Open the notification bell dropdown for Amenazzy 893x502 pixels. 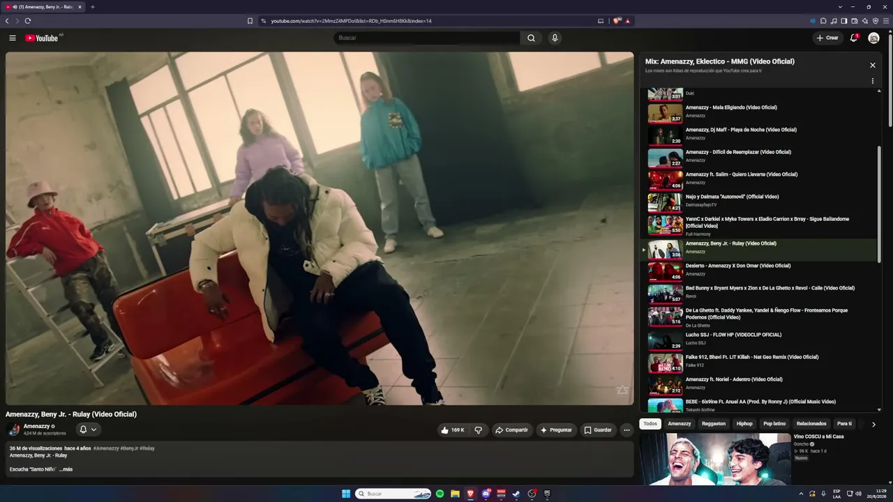88,429
